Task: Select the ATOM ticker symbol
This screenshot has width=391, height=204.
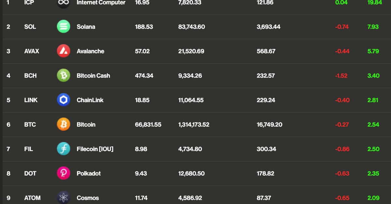Action: tap(32, 198)
